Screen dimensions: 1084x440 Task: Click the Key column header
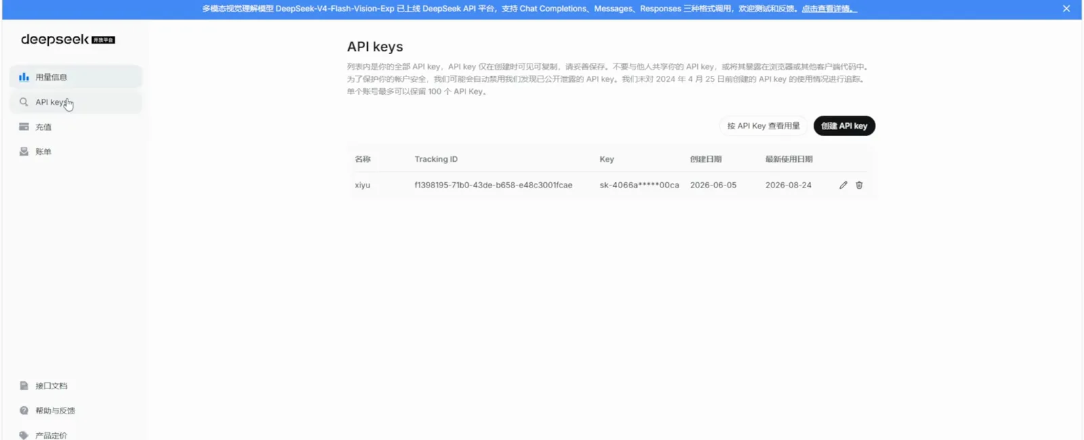[x=606, y=159]
